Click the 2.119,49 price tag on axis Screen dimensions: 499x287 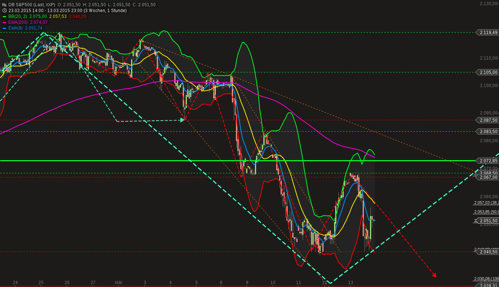487,32
